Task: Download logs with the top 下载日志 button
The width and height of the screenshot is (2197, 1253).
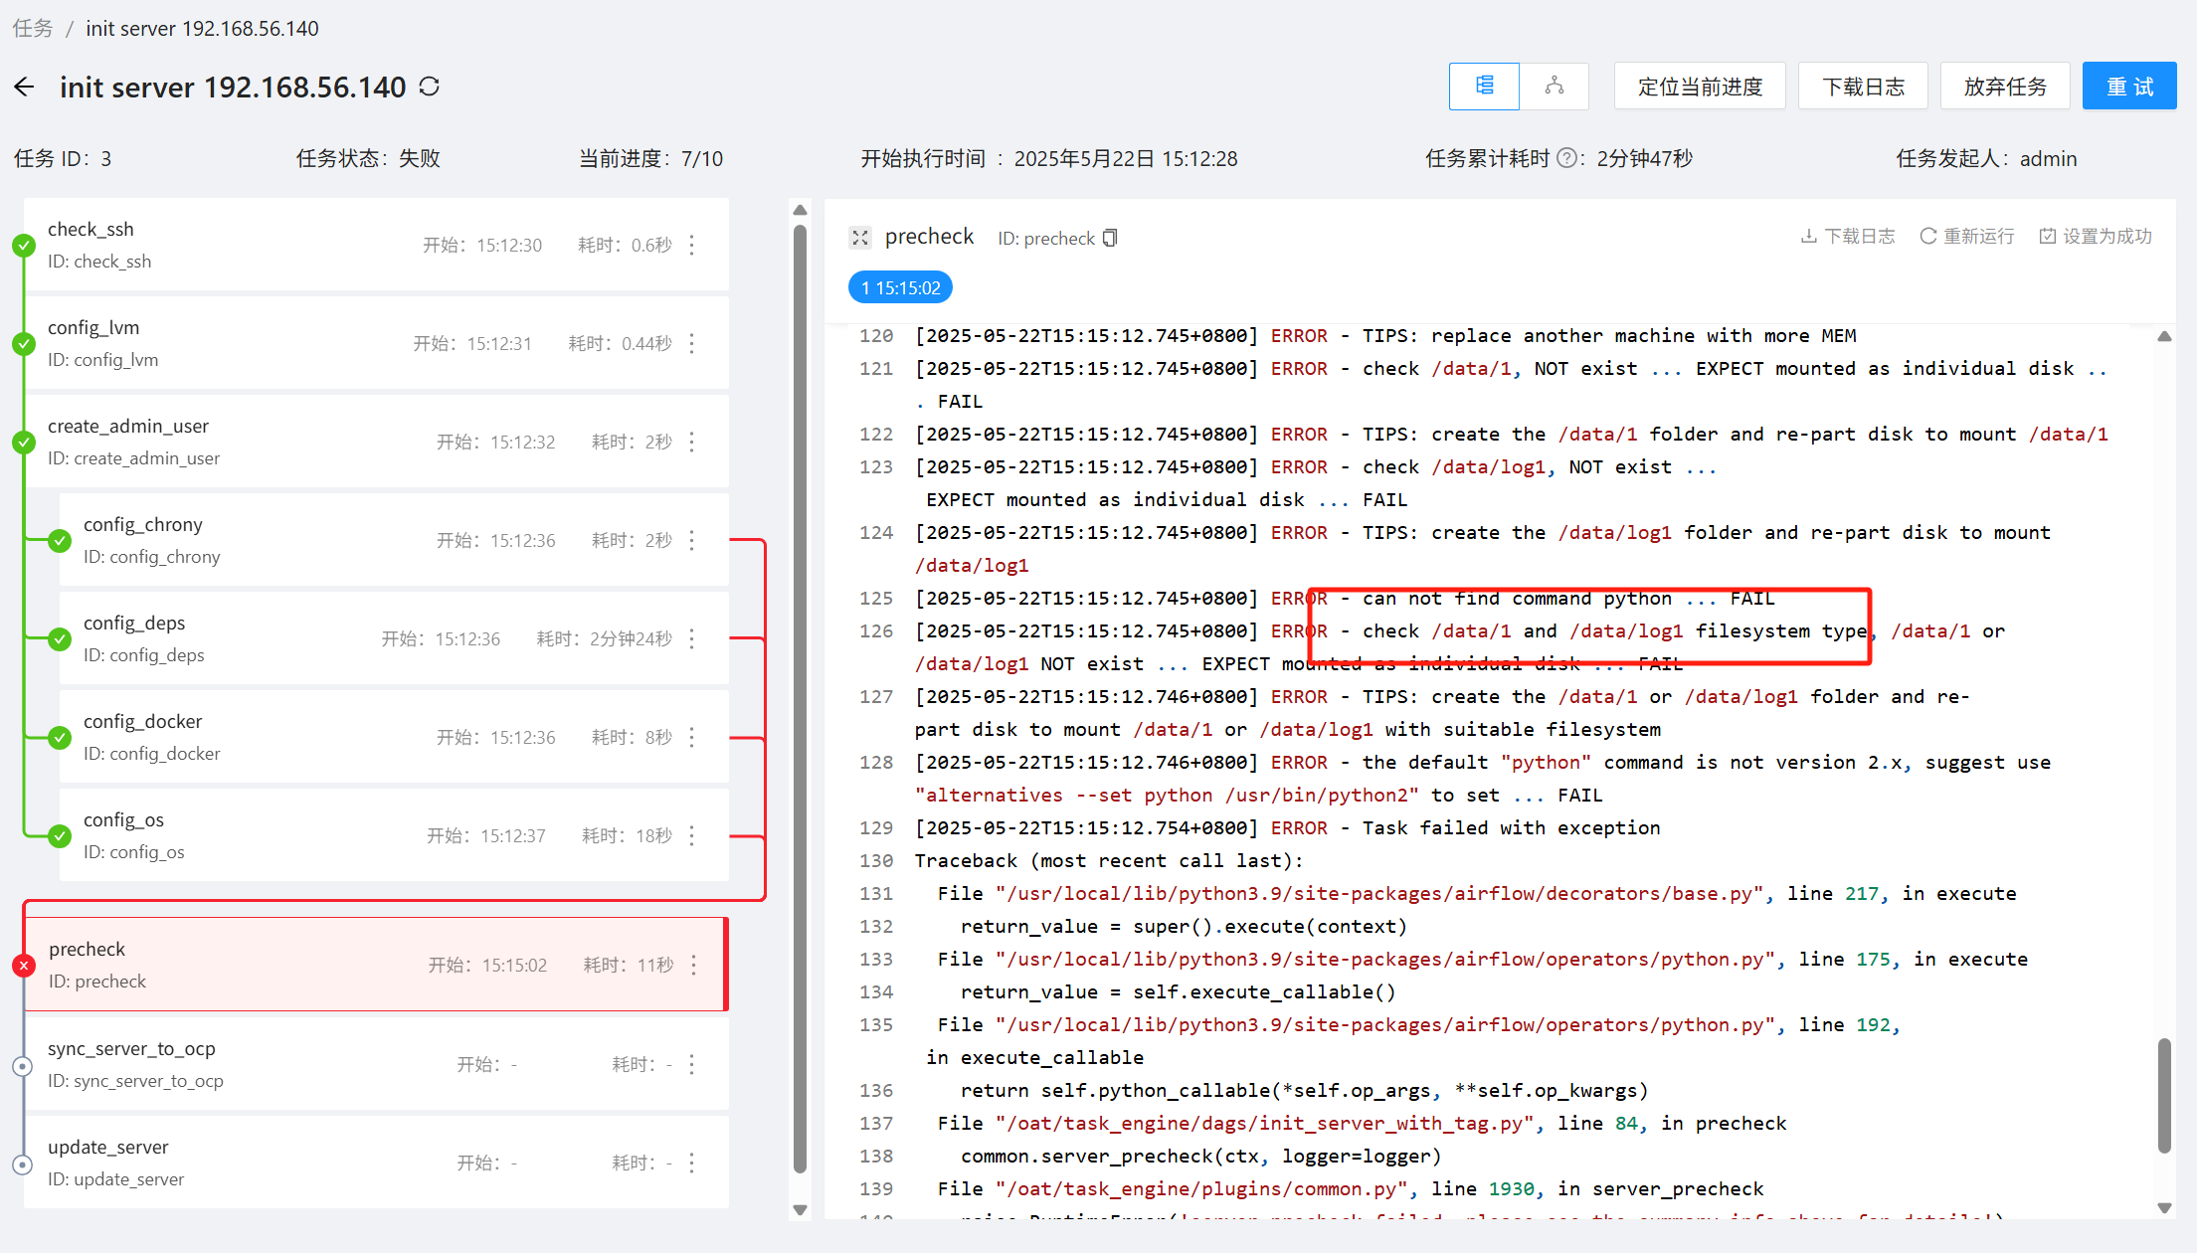Action: pos(1863,86)
